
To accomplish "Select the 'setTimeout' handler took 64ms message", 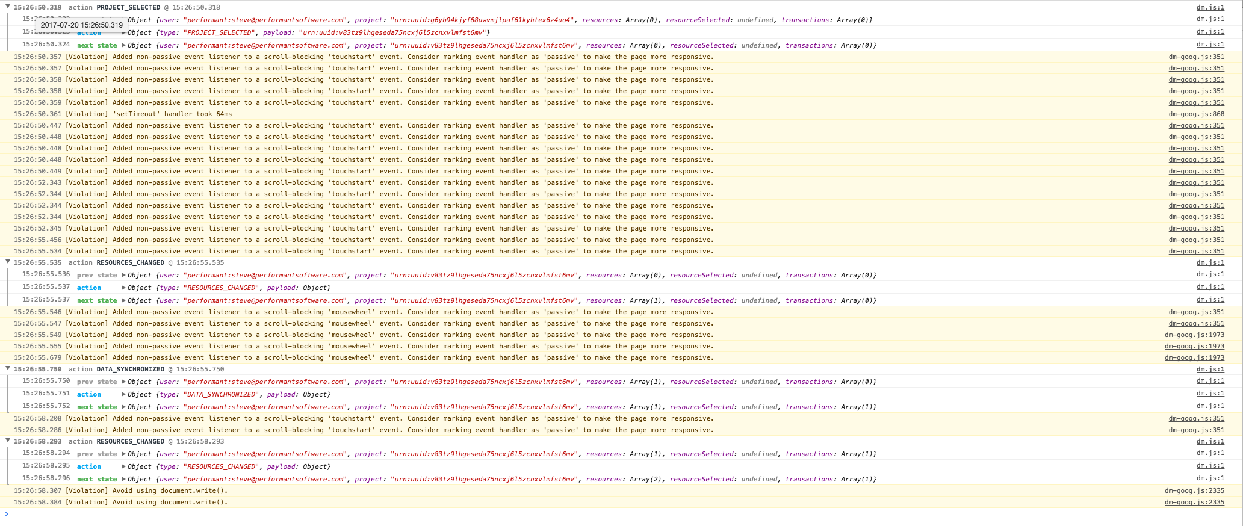I will (149, 114).
